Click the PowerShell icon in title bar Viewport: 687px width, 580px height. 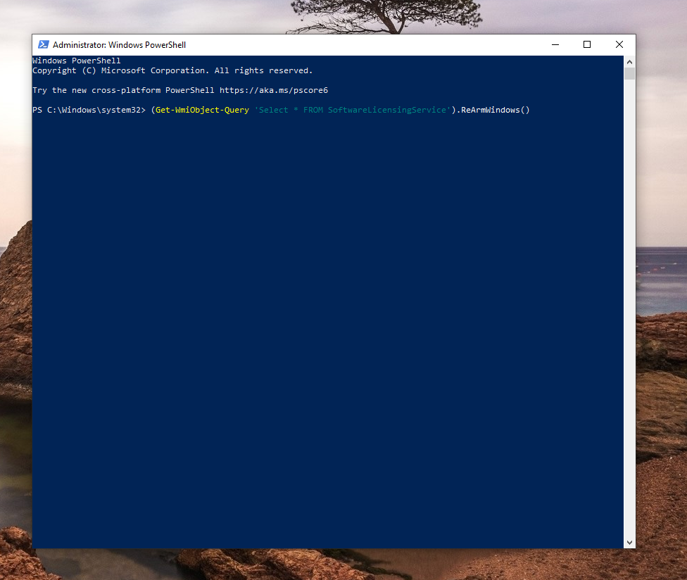[44, 44]
